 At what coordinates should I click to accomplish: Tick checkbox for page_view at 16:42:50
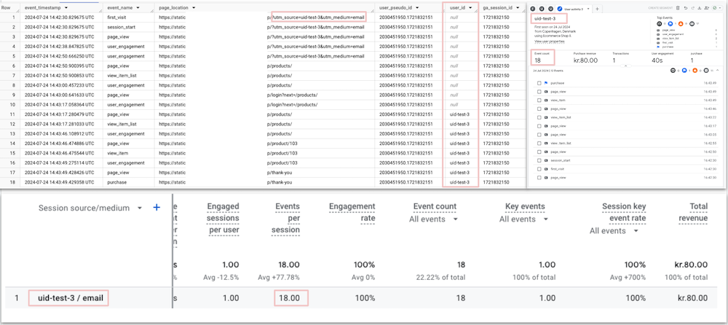539,152
